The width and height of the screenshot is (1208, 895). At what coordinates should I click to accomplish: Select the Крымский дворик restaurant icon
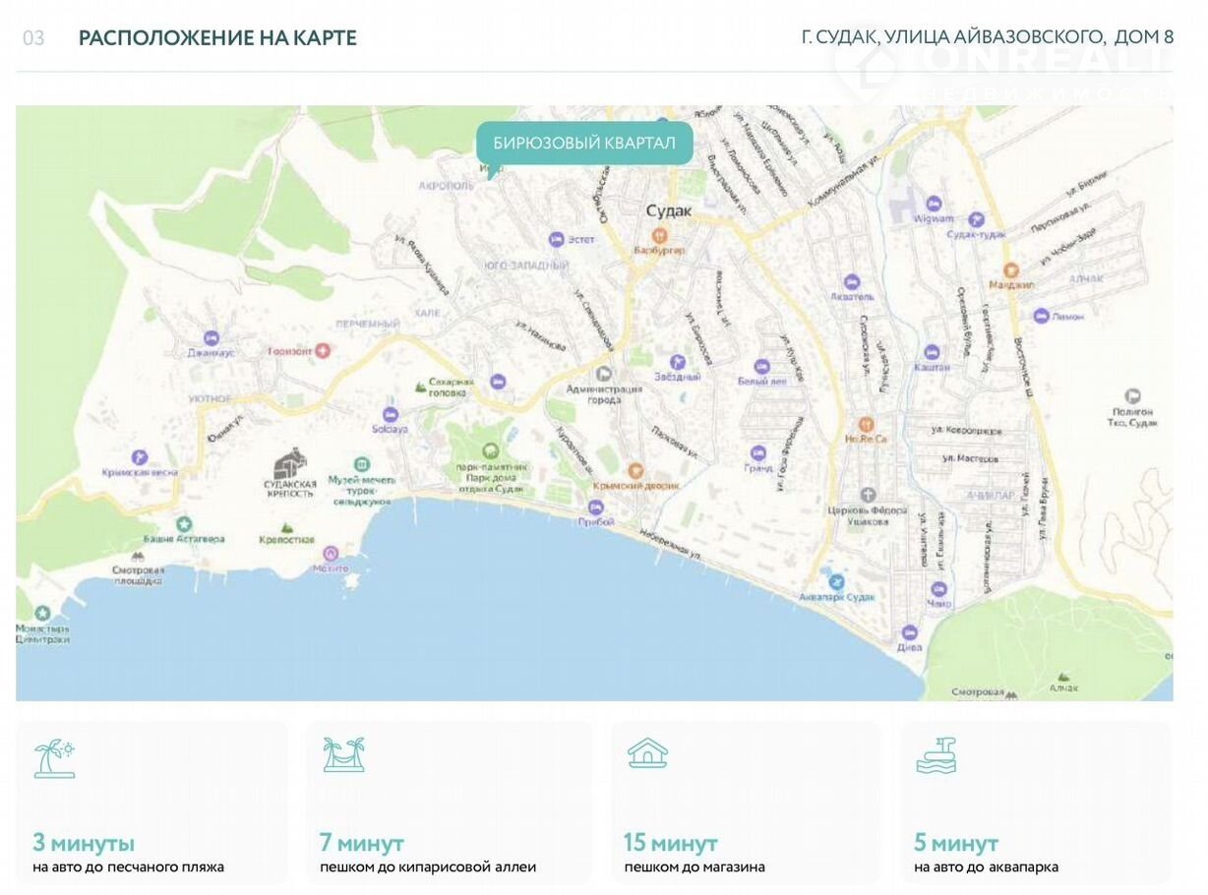tap(635, 471)
